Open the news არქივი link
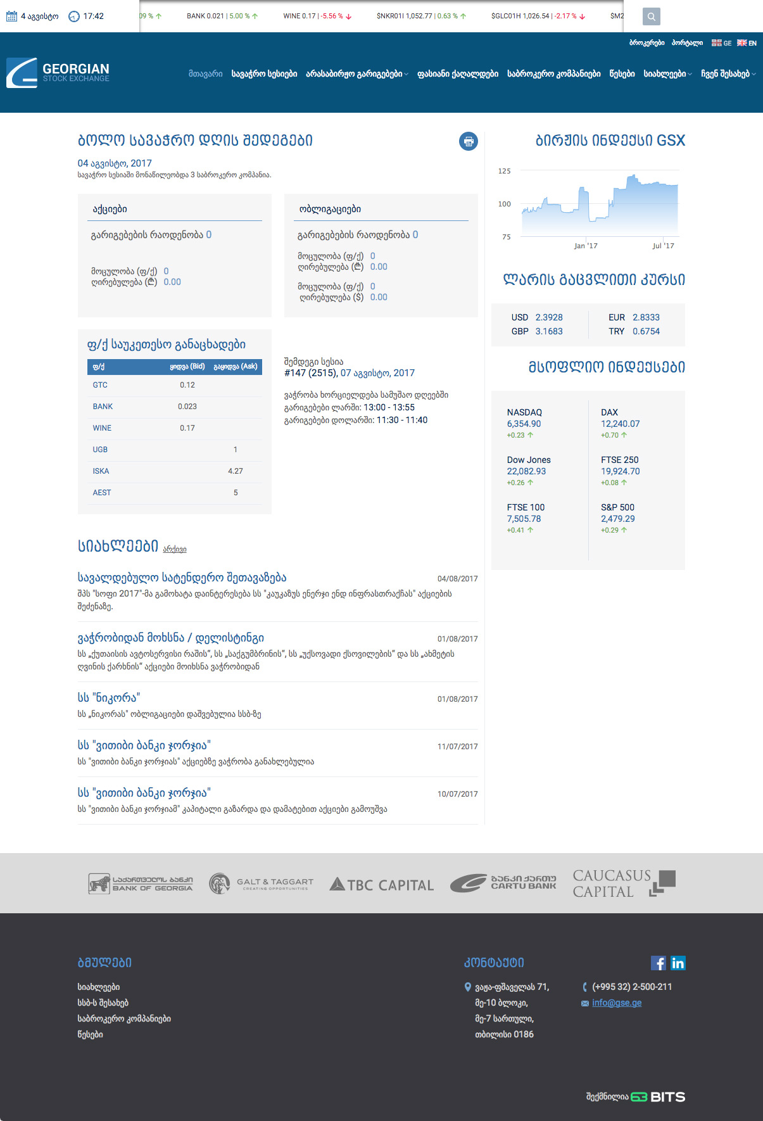 click(175, 549)
